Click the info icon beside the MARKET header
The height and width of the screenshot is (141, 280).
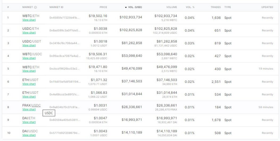[36, 7]
